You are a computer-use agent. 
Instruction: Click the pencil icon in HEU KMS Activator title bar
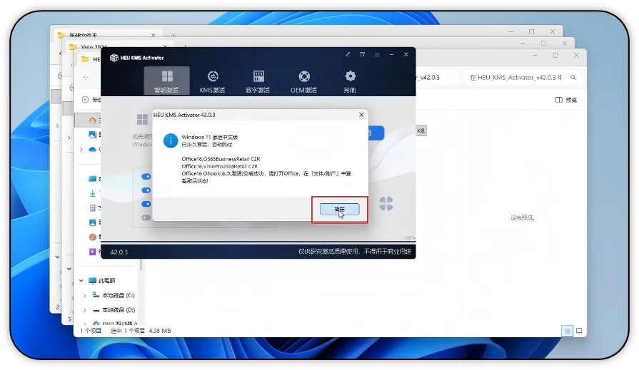click(348, 54)
